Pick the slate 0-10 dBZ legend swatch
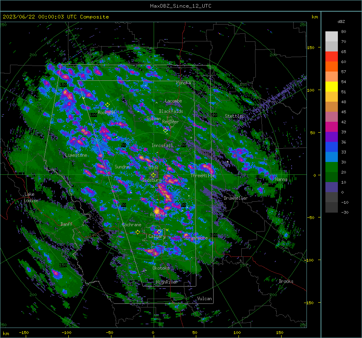The image size is (362, 338). click(x=331, y=187)
